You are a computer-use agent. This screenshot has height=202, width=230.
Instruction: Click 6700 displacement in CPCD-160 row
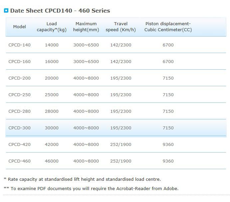[168, 62]
